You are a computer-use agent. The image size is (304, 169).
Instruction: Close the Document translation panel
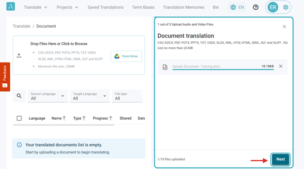[x=284, y=27]
